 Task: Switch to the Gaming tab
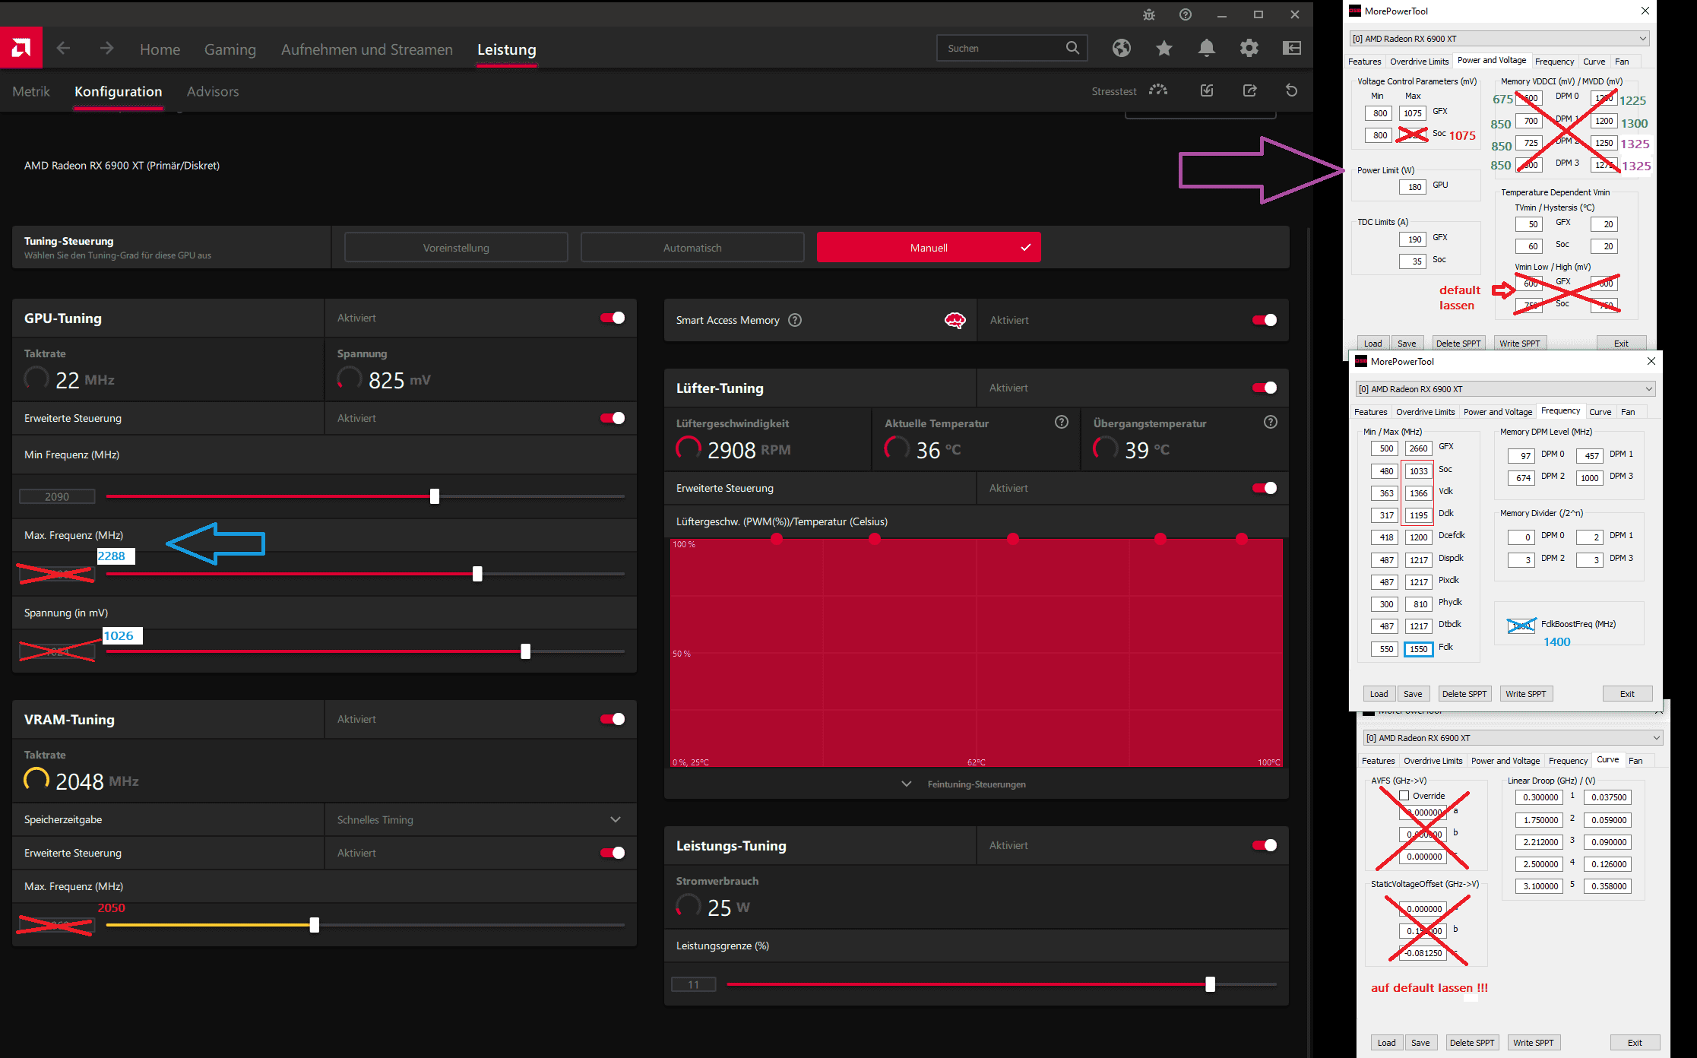point(230,49)
